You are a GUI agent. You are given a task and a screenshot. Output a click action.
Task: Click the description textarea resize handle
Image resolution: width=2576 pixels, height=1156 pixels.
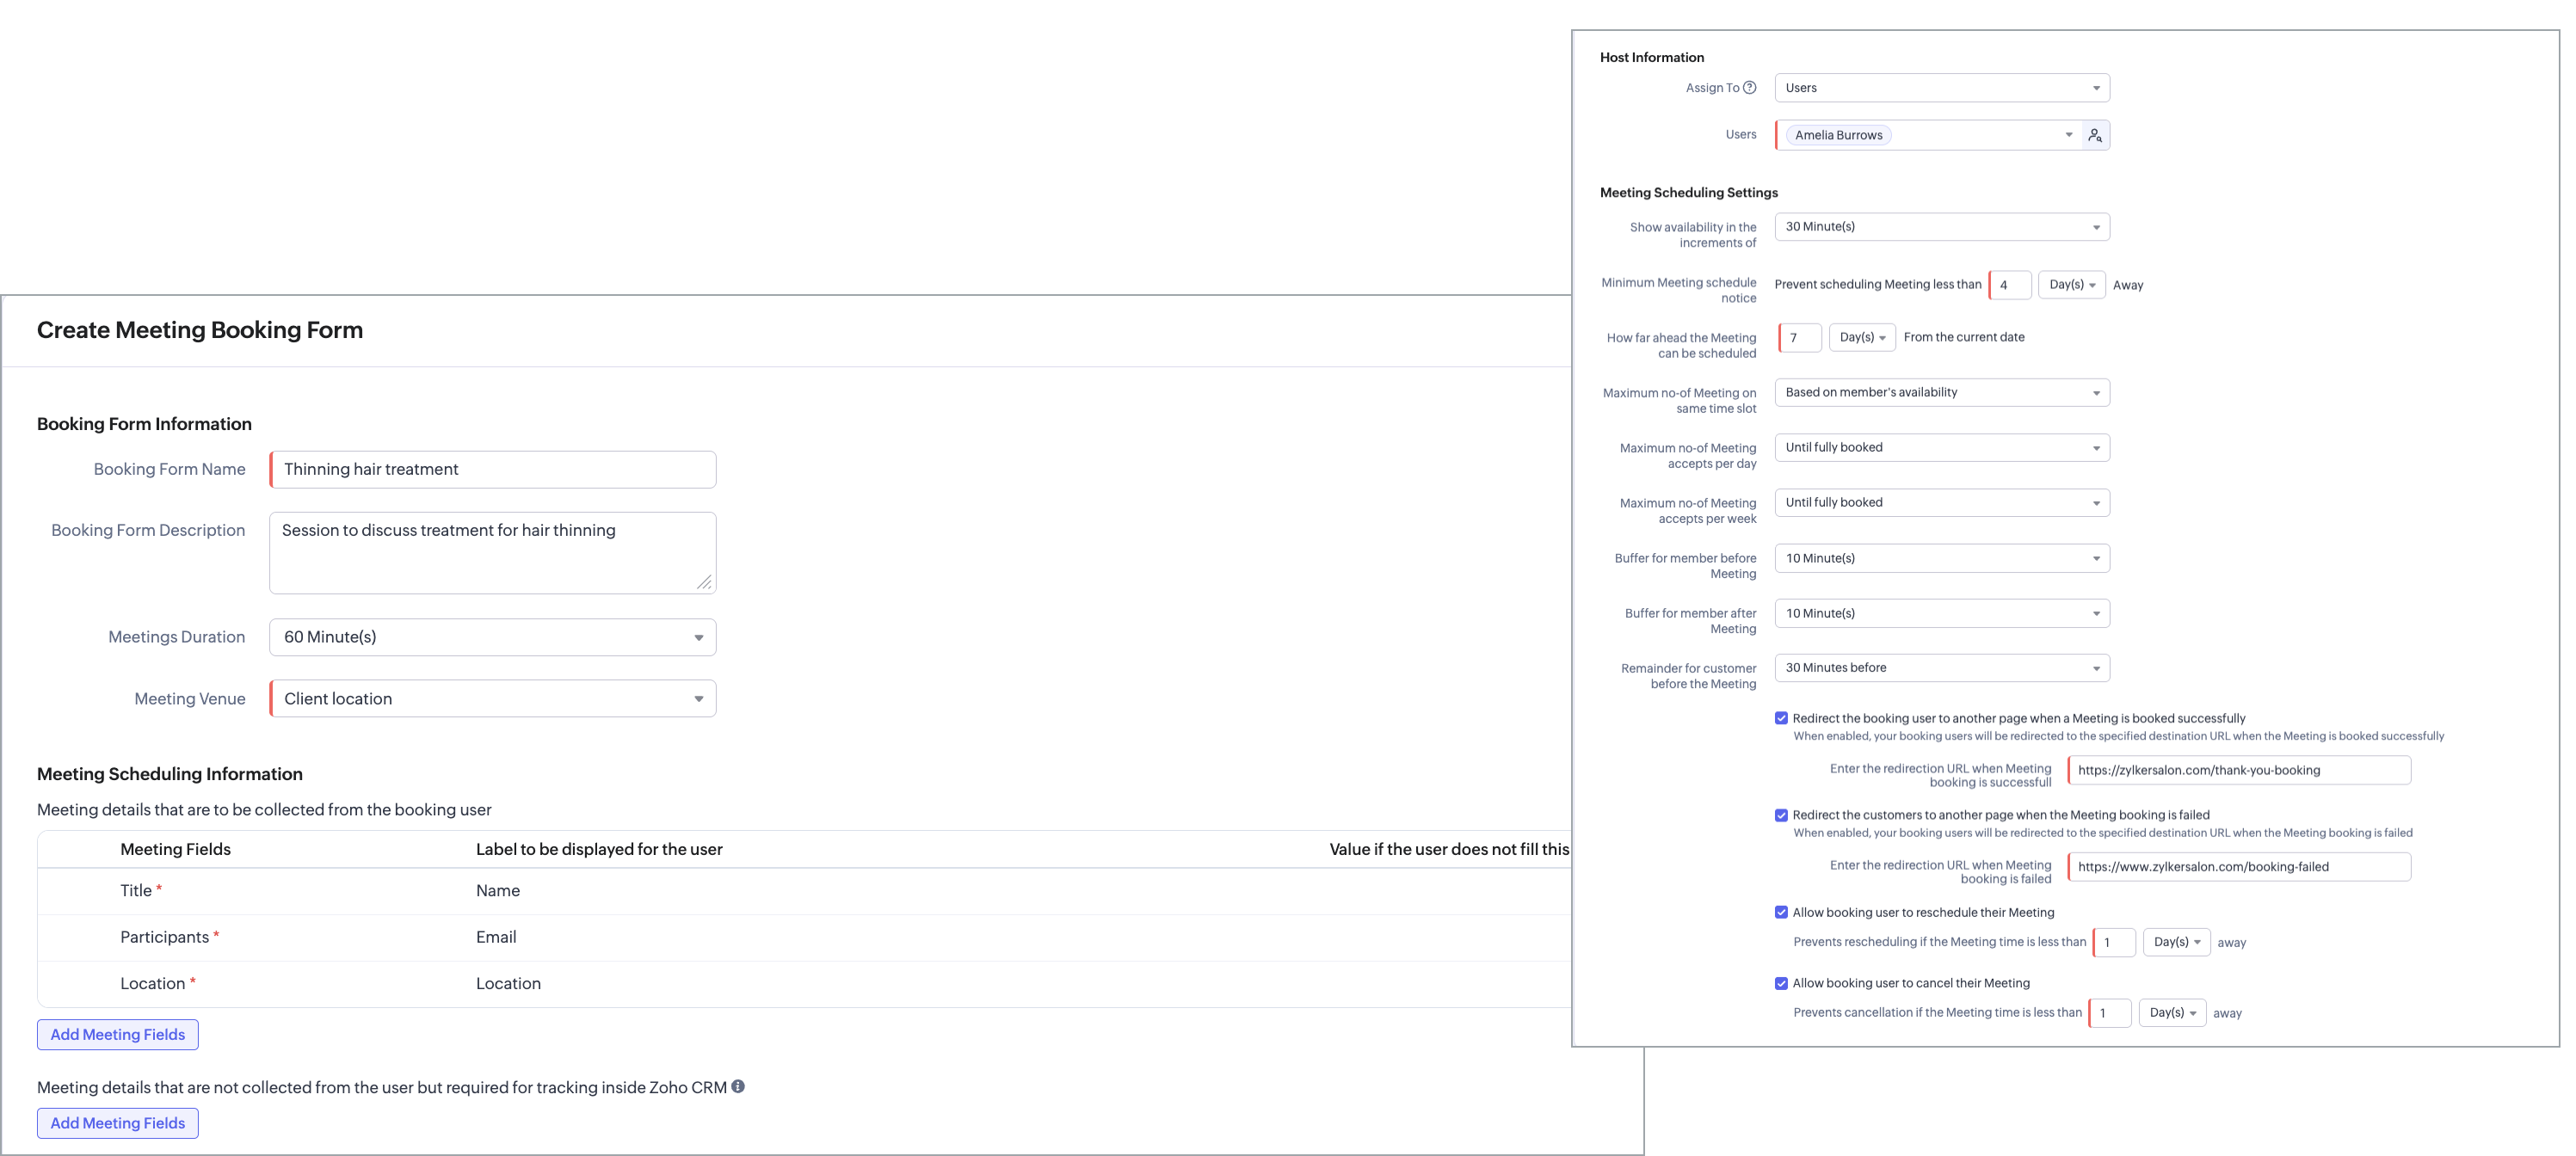click(704, 582)
